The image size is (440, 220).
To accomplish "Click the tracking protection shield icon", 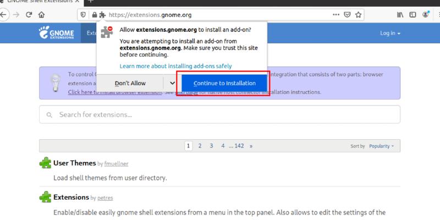I will 83,15.
